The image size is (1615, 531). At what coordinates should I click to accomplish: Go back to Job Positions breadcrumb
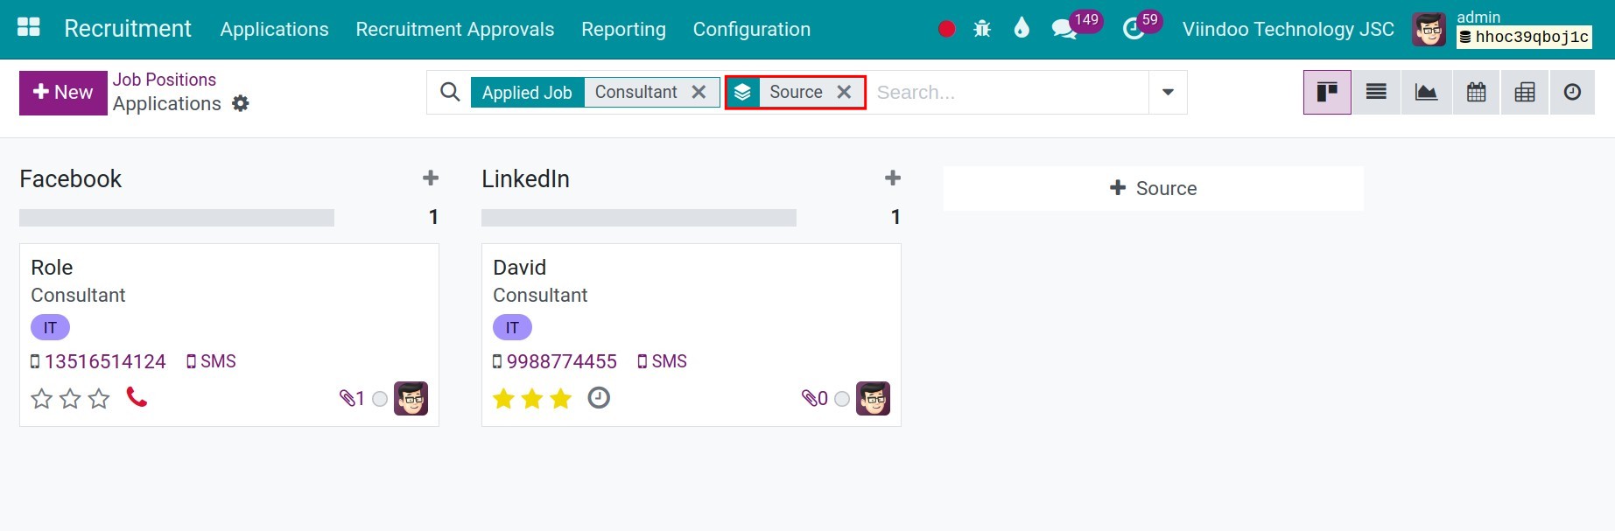pos(165,80)
